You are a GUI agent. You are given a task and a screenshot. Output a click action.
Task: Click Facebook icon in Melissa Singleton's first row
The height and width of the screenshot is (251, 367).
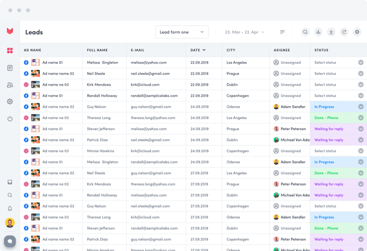coord(26,63)
